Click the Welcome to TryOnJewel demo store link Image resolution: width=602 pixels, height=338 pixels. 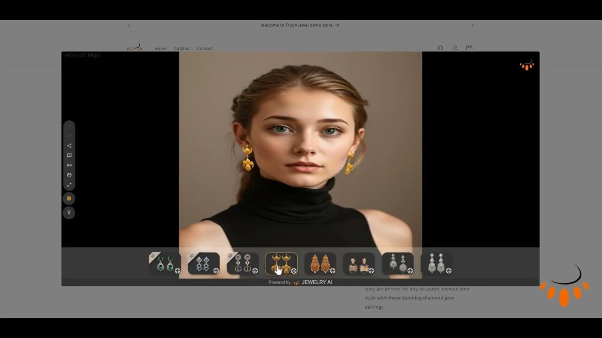(299, 25)
